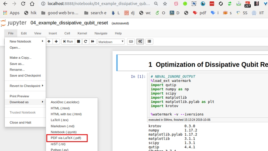Click the browser address bar URL

click(98, 4)
